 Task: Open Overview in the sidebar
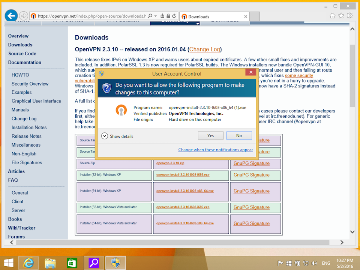pos(18,36)
